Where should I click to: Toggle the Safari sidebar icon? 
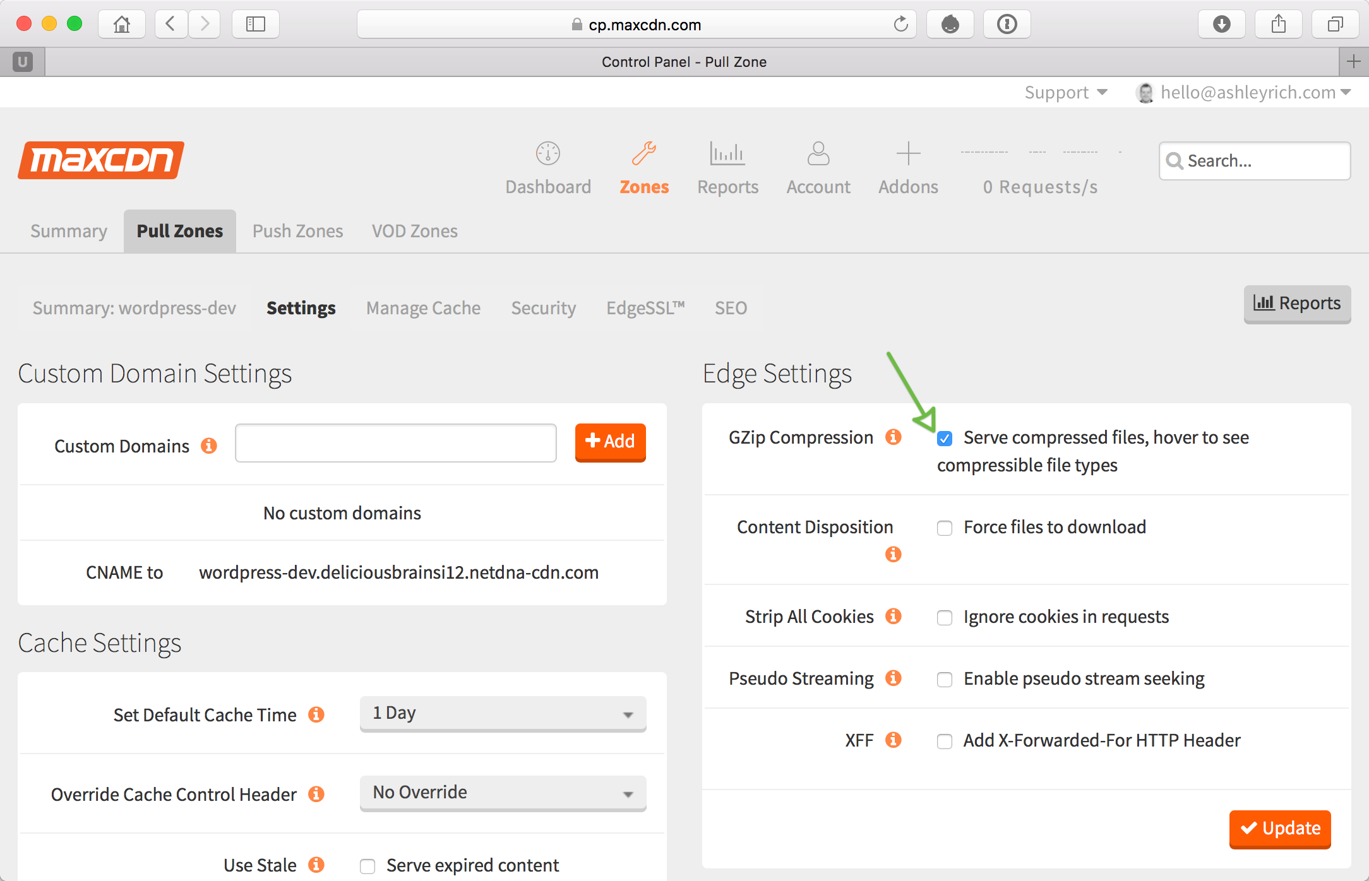(256, 24)
